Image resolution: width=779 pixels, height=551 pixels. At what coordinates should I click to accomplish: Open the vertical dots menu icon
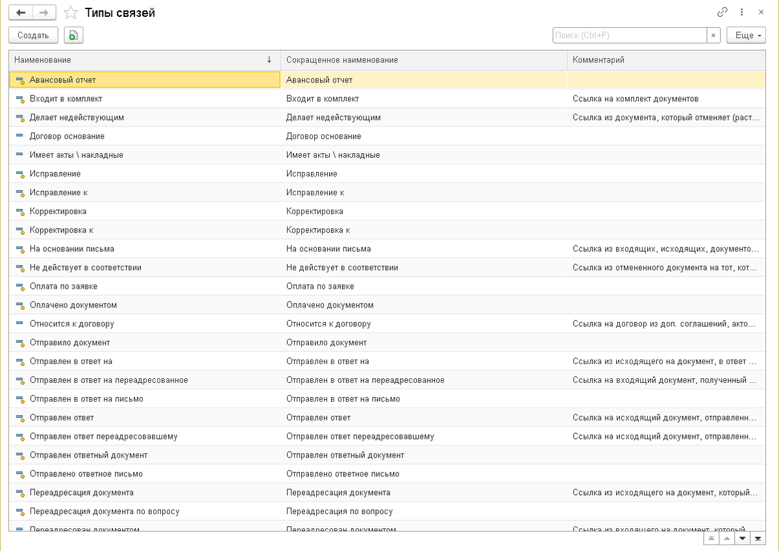(x=743, y=12)
